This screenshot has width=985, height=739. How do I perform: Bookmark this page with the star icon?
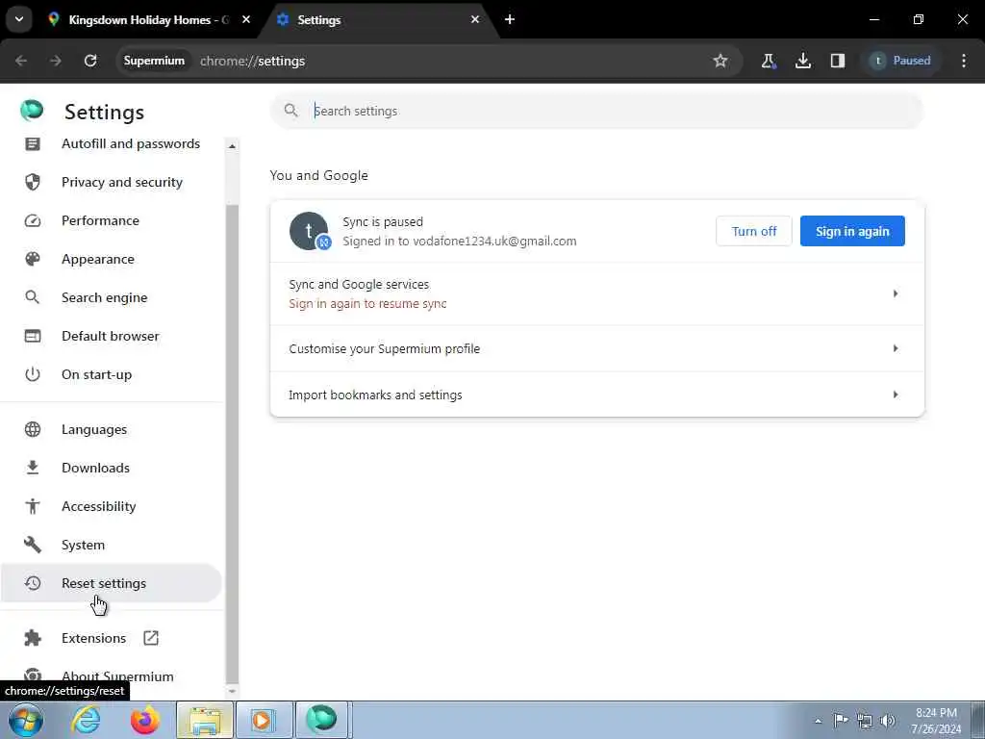pos(720,61)
